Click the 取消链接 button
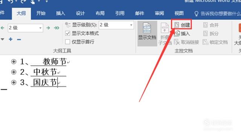Viewport: 241px width, 140px height. pyautogui.click(x=186, y=42)
